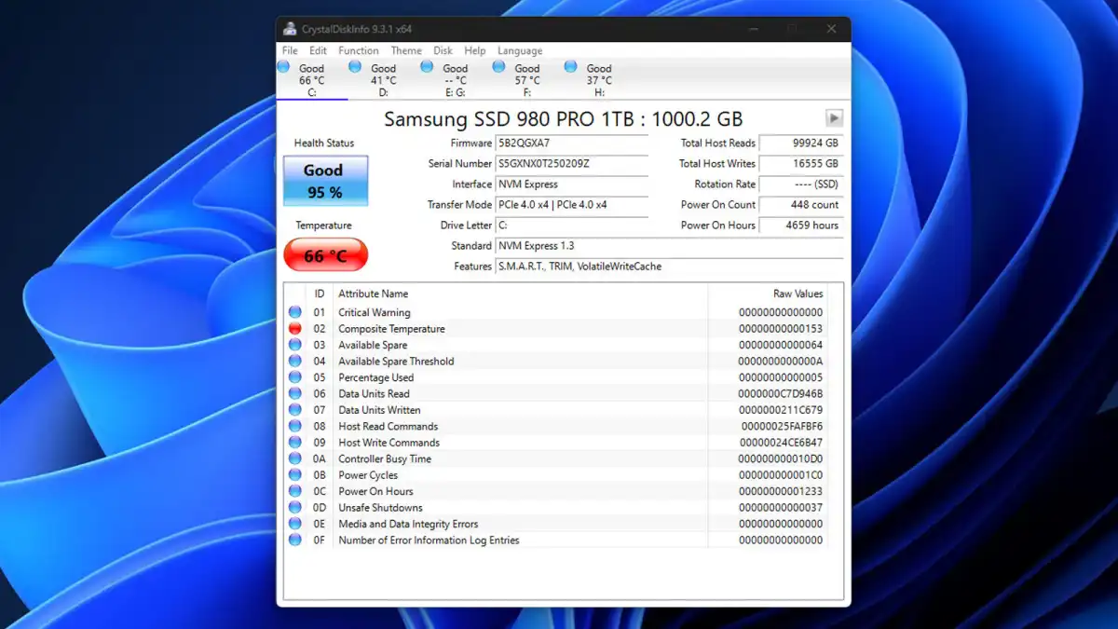
Task: Click the Features field listing S.M.A.R.T.
Action: (669, 267)
